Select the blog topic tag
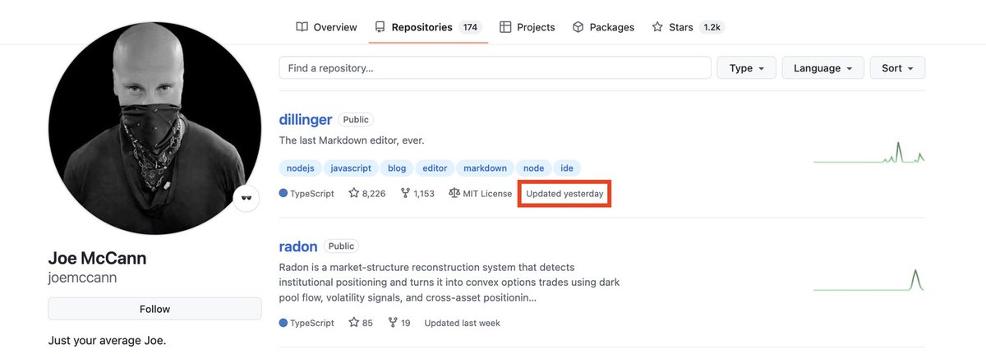 (397, 168)
